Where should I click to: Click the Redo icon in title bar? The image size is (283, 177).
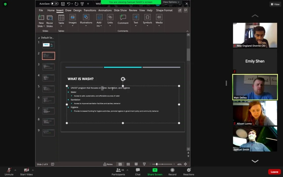point(76,4)
